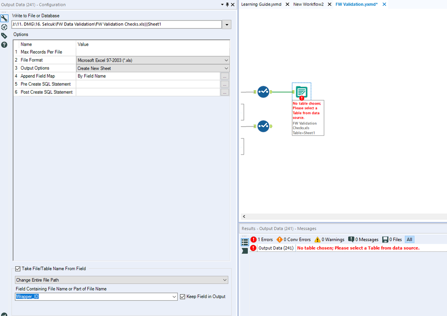447x316 pixels.
Task: Click the Pre Create SQL Statement value cell
Action: [148, 84]
